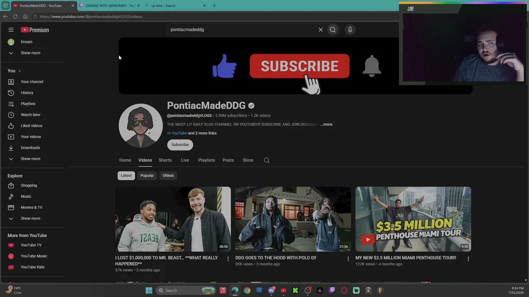Open the Store tab

pyautogui.click(x=248, y=160)
